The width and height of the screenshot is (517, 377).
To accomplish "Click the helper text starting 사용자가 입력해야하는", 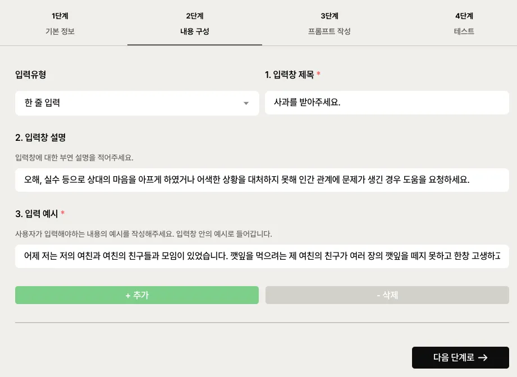I will tap(143, 234).
